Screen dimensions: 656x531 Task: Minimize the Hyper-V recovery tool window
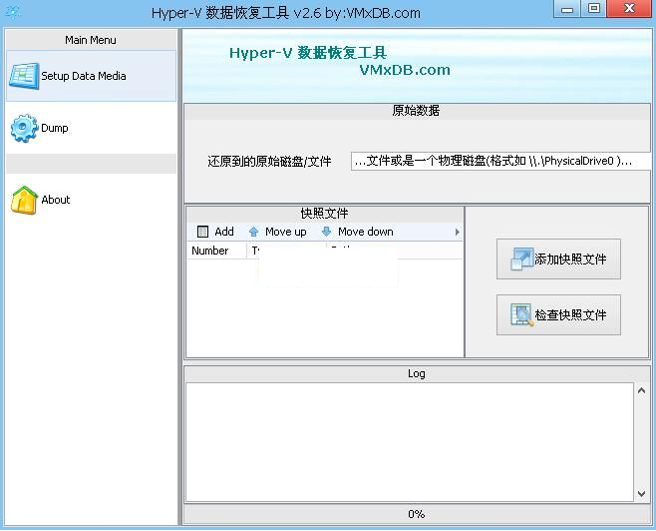pyautogui.click(x=568, y=10)
